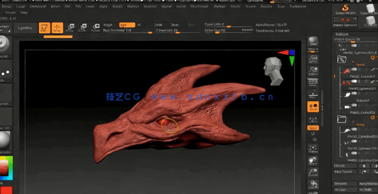This screenshot has height=194, width=378.
Task: Click the Actual size view icon
Action: click(x=313, y=59)
